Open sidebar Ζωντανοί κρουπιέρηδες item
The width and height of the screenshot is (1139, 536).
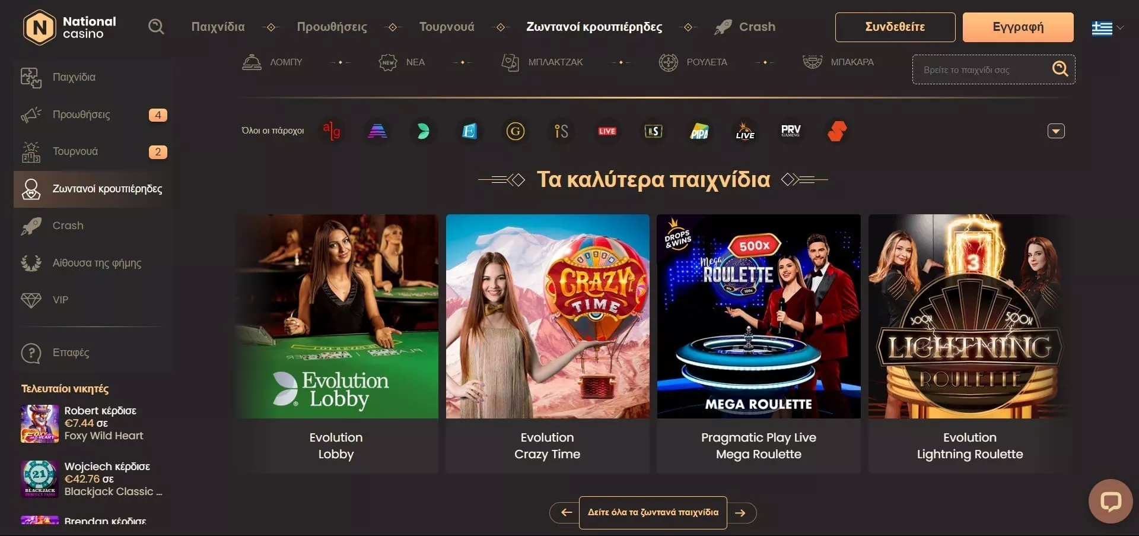(93, 189)
